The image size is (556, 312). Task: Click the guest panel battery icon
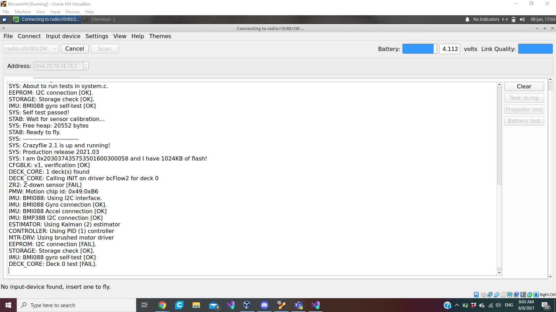tap(514, 19)
